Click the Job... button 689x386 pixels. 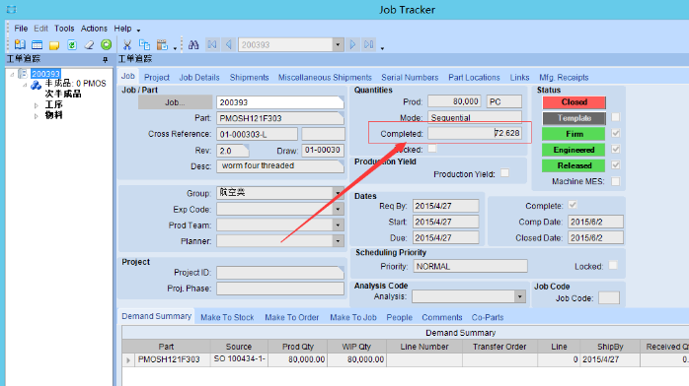click(x=175, y=102)
